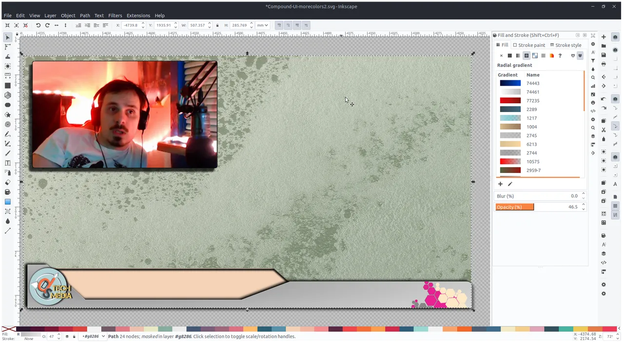Select the Calligraphy tool
The width and height of the screenshot is (624, 344).
click(7, 153)
